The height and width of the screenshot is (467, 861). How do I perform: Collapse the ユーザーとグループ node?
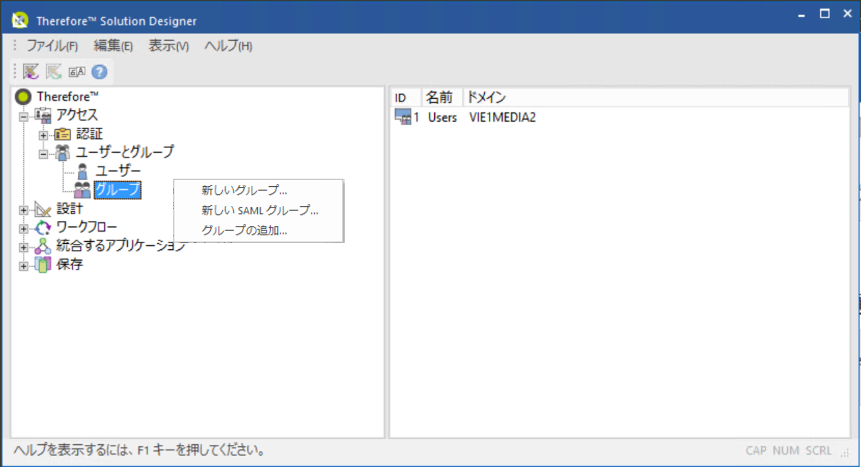43,154
